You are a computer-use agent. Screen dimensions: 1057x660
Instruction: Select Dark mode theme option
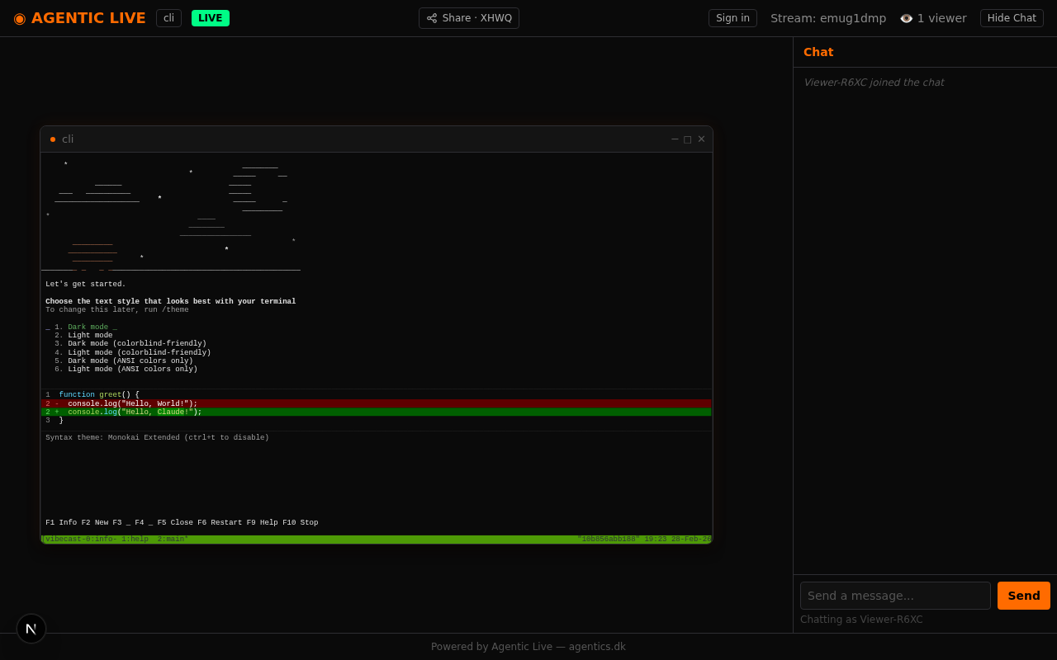[89, 328]
